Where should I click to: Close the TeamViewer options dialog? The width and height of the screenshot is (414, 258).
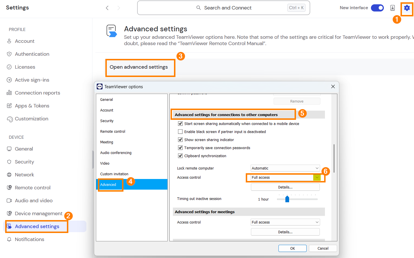[x=333, y=86]
